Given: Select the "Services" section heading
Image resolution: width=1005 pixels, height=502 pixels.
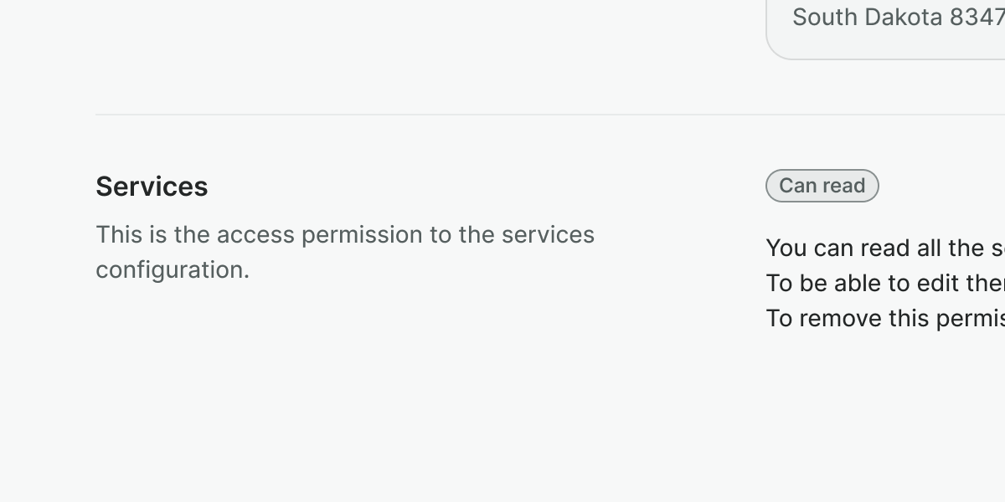Looking at the screenshot, I should pos(152,187).
